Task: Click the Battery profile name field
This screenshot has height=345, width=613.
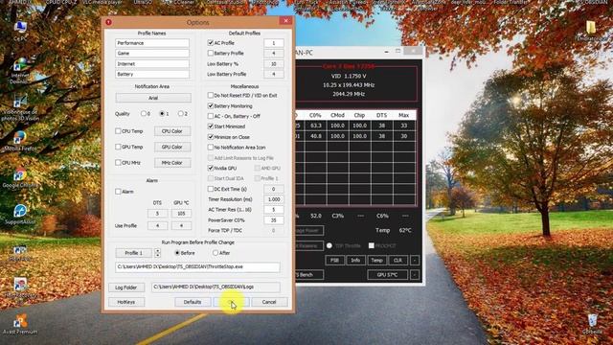Action: pyautogui.click(x=152, y=74)
